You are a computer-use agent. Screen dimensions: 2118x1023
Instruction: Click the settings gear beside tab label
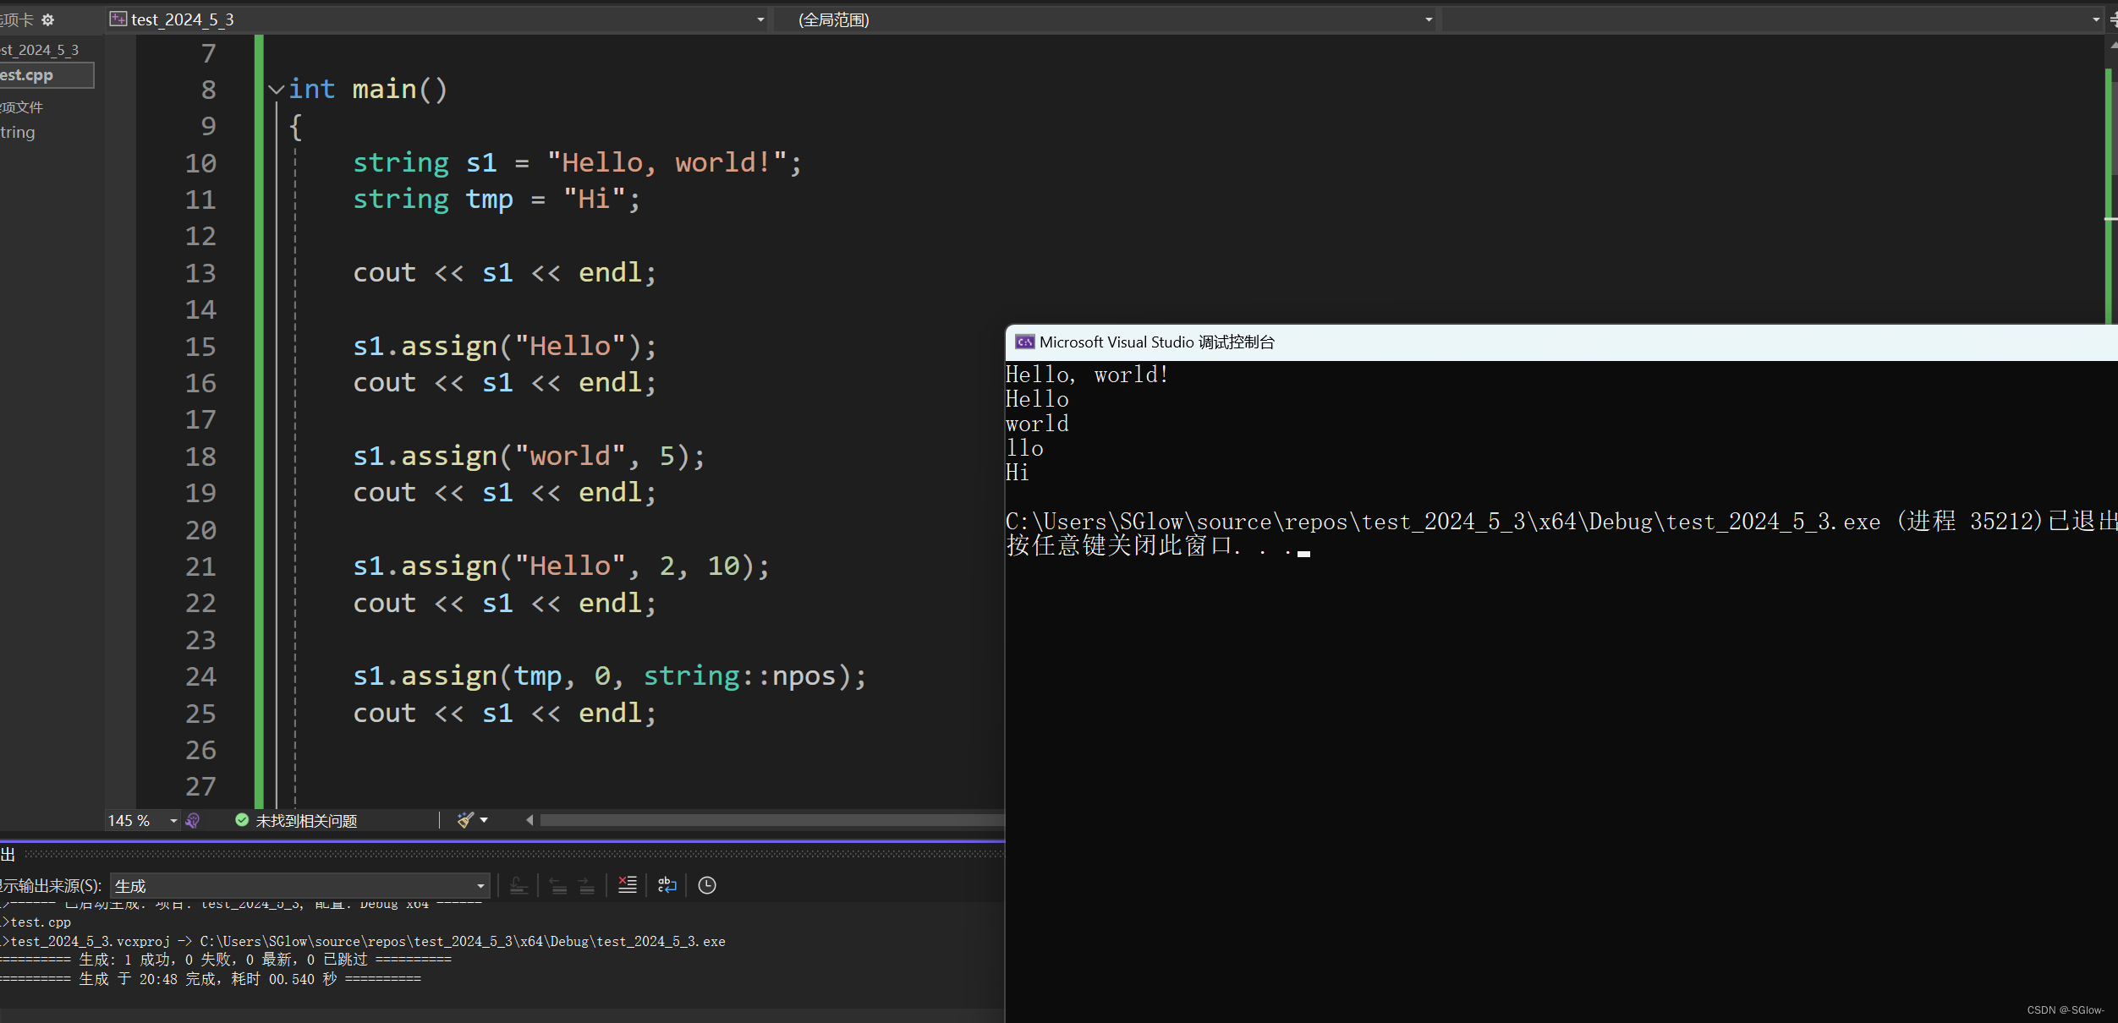click(x=48, y=19)
